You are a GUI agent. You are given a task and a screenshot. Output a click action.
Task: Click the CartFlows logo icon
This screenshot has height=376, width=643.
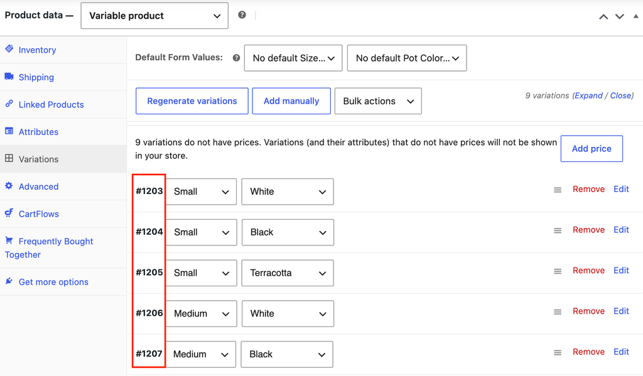click(x=9, y=213)
